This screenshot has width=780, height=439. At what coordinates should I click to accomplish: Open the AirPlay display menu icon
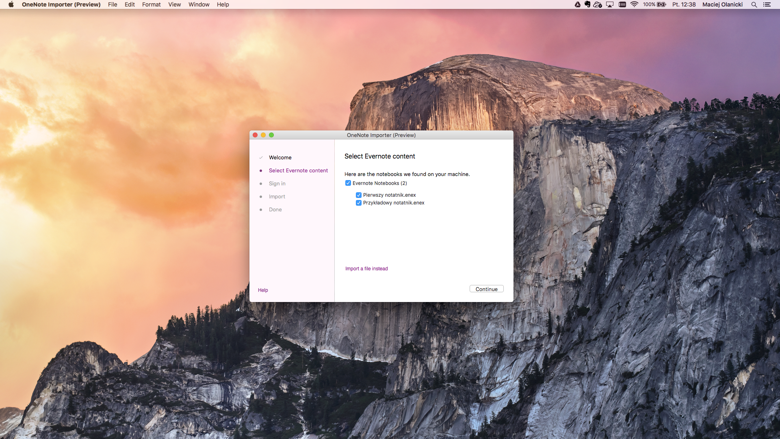coord(610,4)
